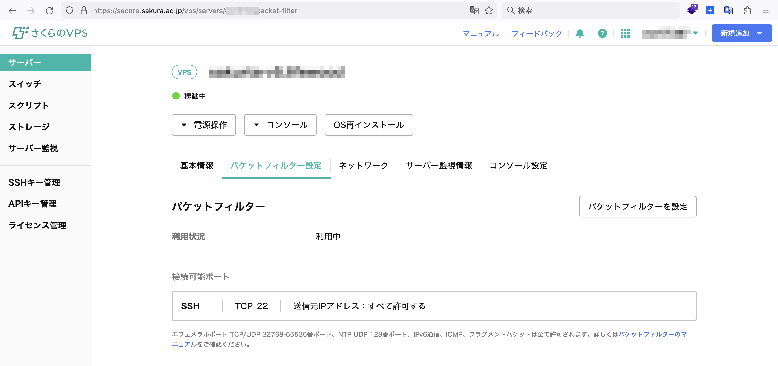Select SSHキー管理 in the sidebar
Image resolution: width=778 pixels, height=366 pixels.
(x=34, y=182)
